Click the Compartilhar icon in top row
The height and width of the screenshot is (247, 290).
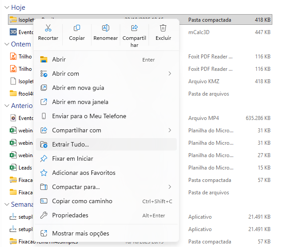pos(134,28)
